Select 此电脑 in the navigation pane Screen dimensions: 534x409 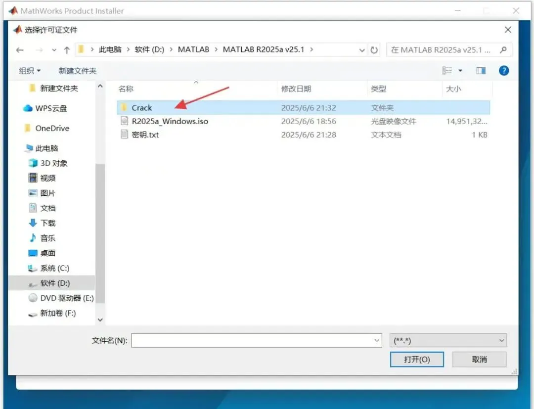46,148
